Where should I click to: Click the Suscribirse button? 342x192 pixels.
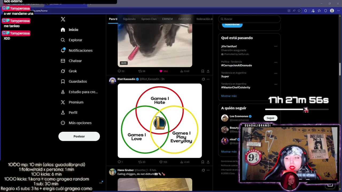point(232,24)
